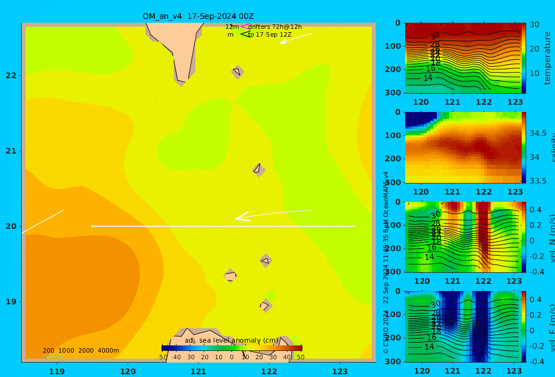
Task: Click the 121 longitude tick label on the main map
Action: click(198, 371)
